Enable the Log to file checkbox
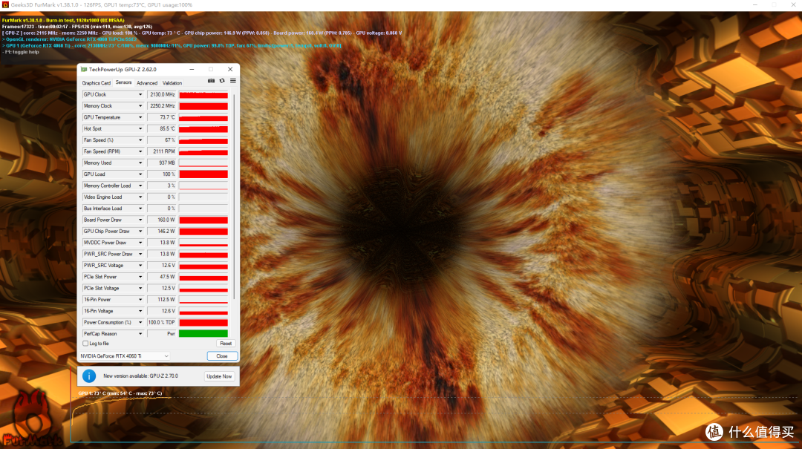 (85, 344)
